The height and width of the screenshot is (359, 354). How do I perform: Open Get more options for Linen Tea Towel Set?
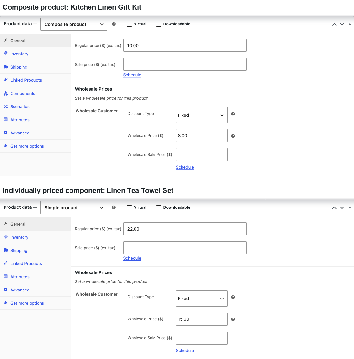(36, 303)
